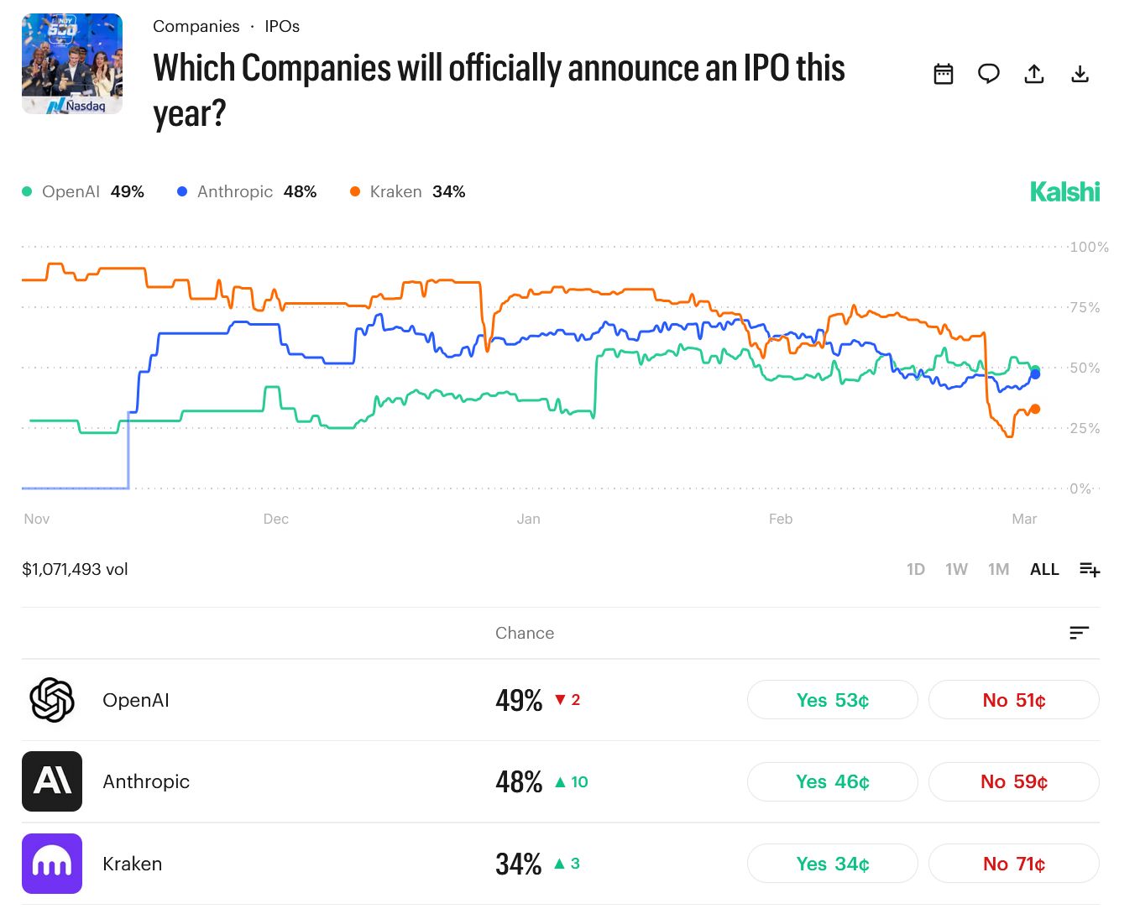Image resolution: width=1140 pixels, height=914 pixels.
Task: Switch chart range to 1D
Action: pos(916,570)
